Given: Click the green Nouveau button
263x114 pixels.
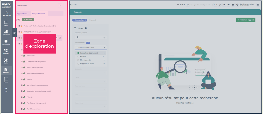Looking at the screenshot, I should (x=28, y=19).
